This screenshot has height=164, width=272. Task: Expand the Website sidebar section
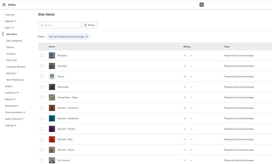[x=10, y=21]
